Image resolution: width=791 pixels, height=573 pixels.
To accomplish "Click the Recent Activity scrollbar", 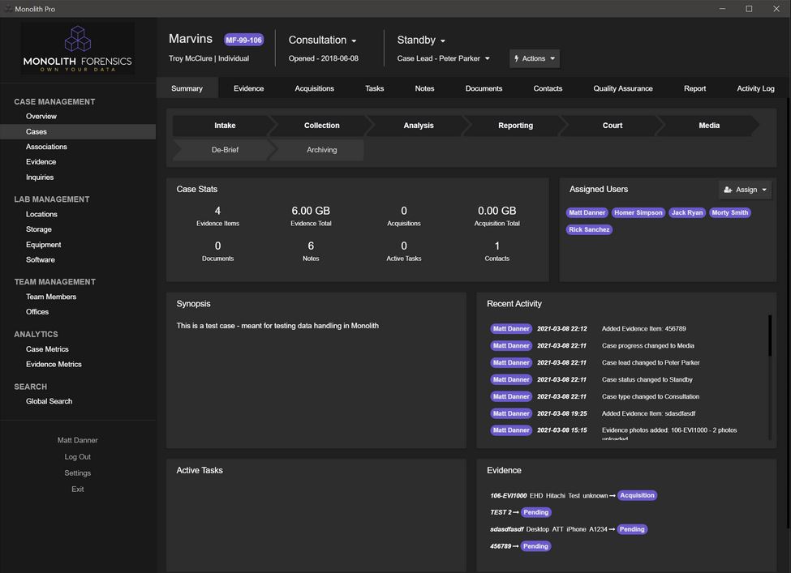I will pos(770,336).
